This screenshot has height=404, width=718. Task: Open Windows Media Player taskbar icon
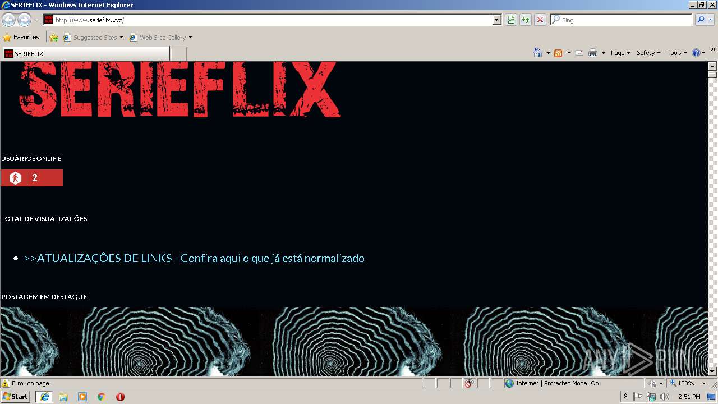82,397
